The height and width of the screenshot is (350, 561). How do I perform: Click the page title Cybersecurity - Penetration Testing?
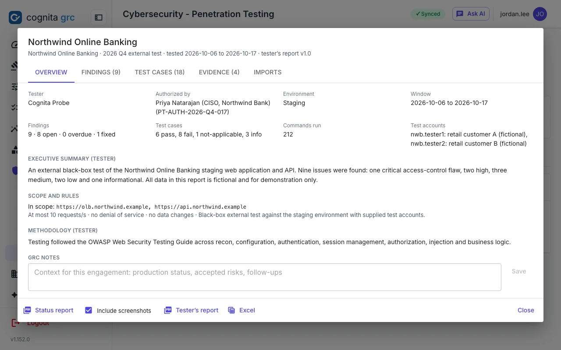click(199, 14)
